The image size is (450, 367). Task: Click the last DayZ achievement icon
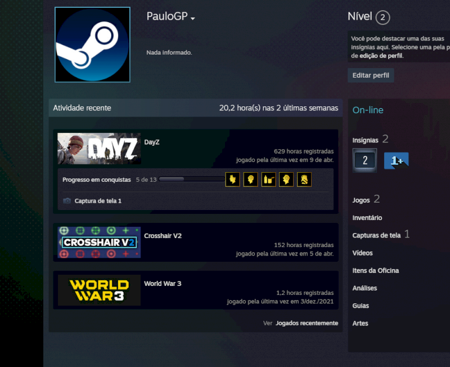304,180
